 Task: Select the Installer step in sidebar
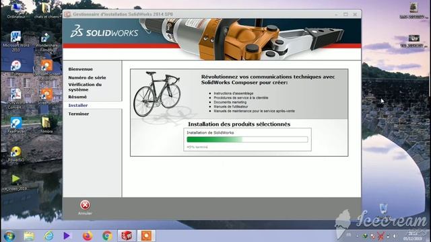coord(78,106)
